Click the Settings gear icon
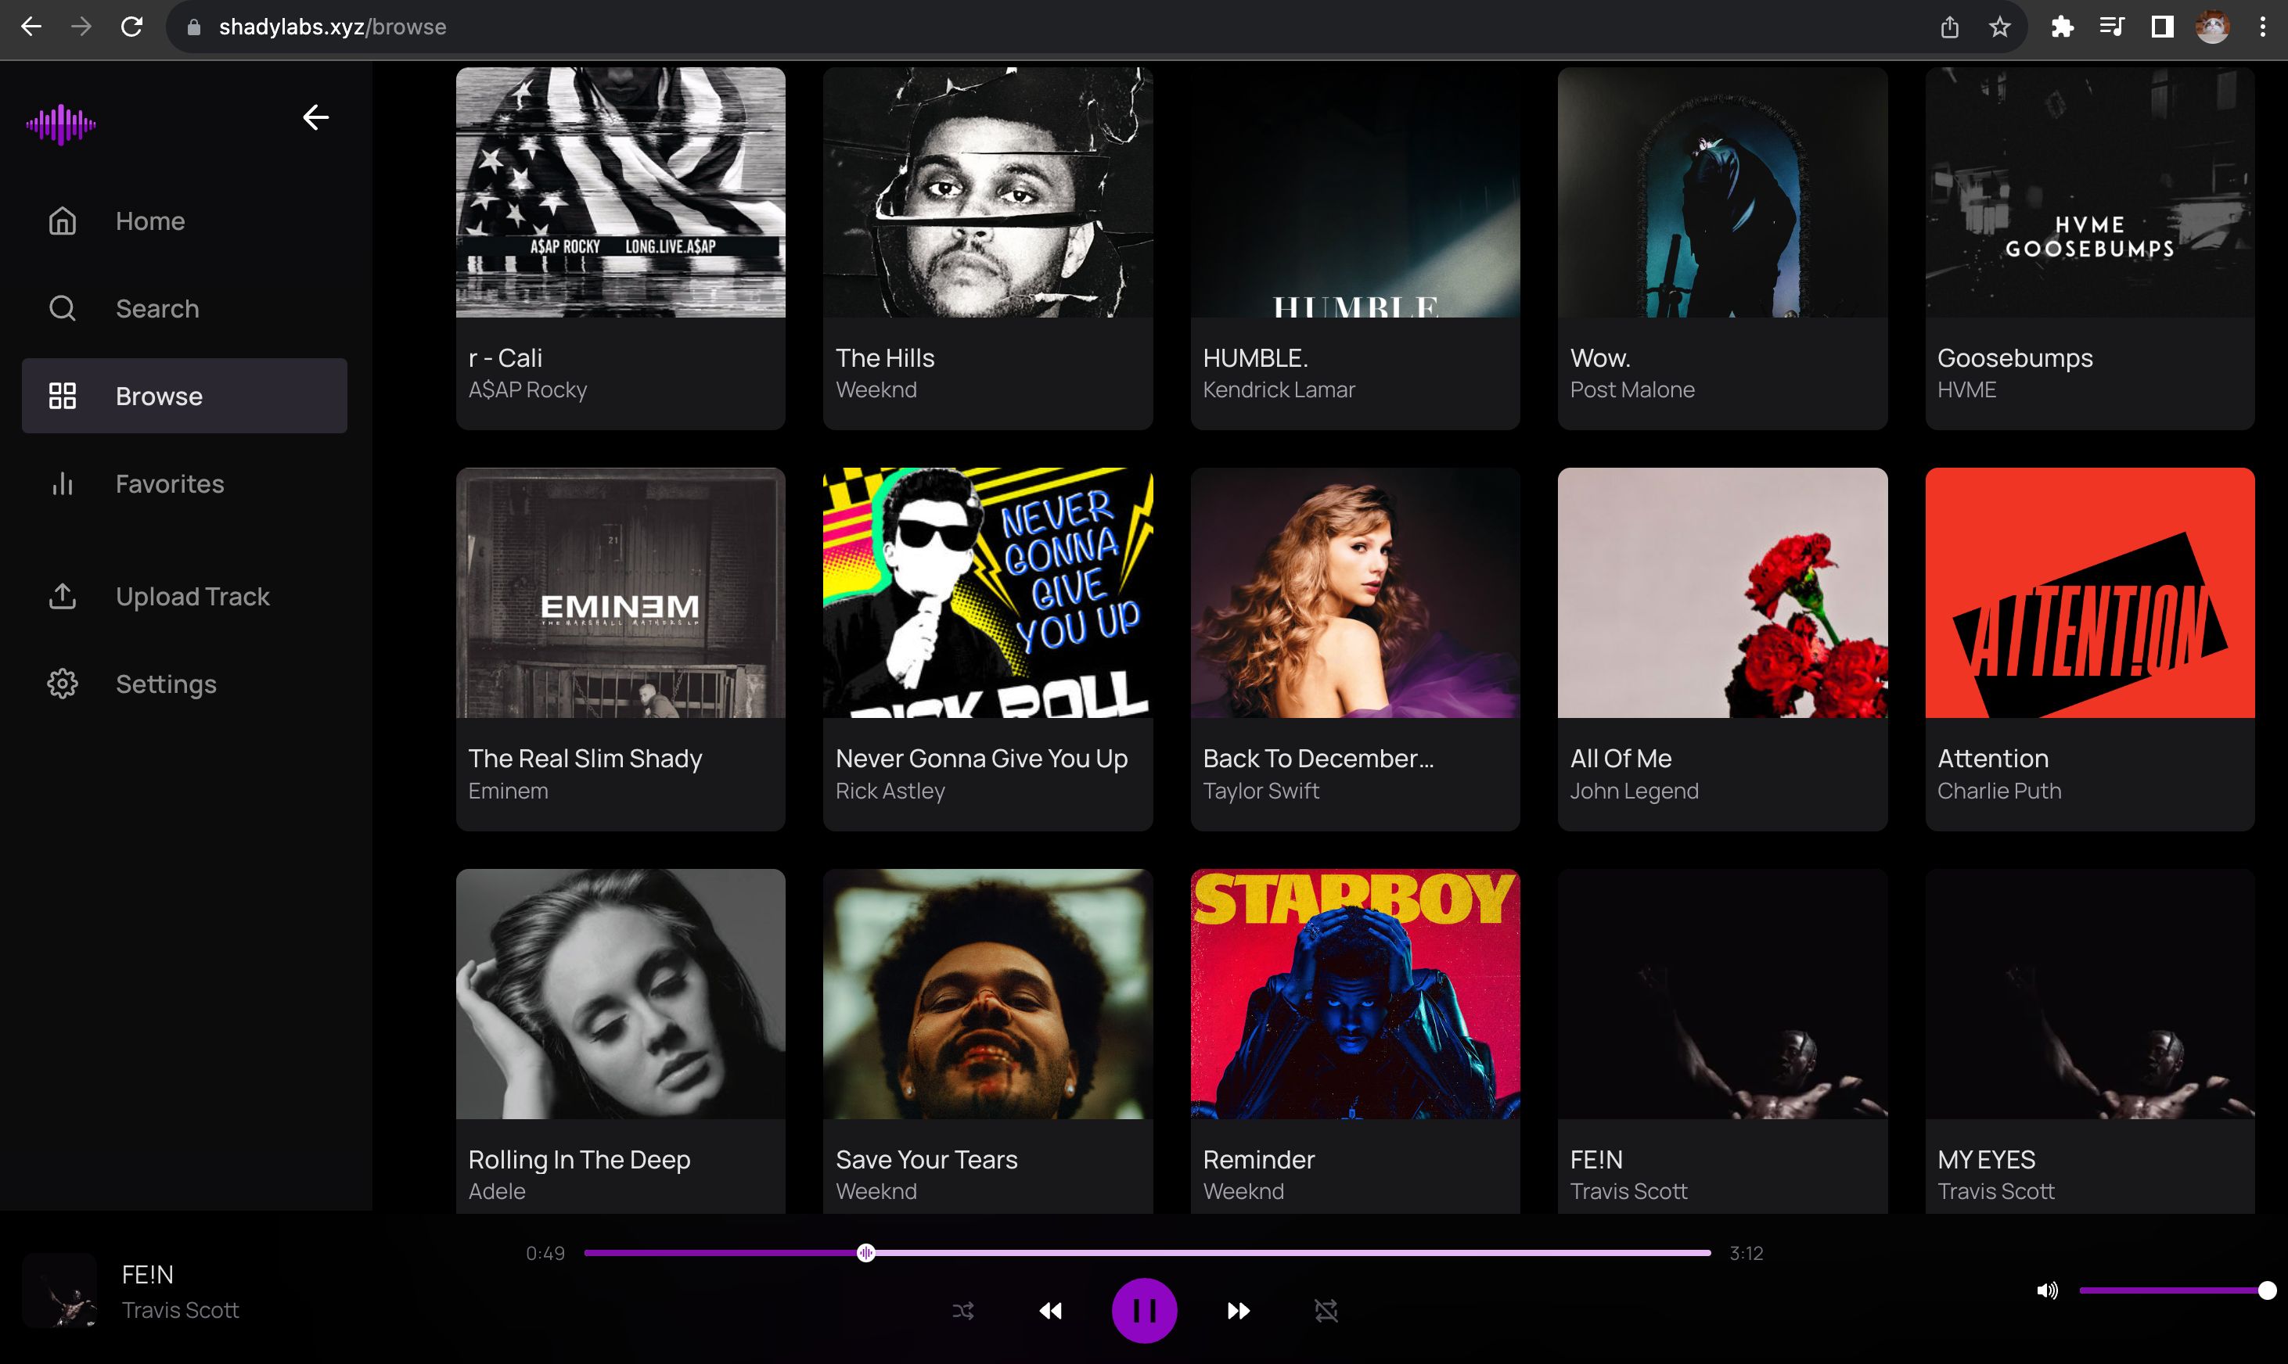 coord(63,684)
